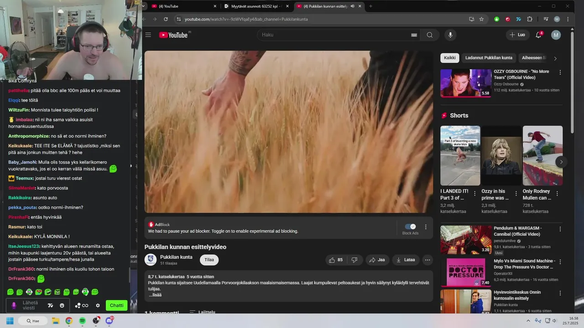The width and height of the screenshot is (584, 328).
Task: Open 7TV extension icon in toolbar
Action: 519,19
